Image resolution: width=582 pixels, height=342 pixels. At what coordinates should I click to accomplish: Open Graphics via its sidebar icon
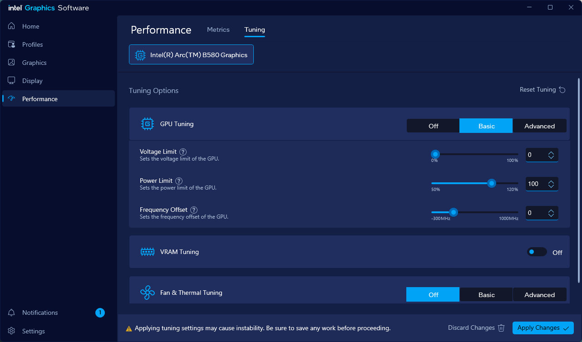[12, 63]
